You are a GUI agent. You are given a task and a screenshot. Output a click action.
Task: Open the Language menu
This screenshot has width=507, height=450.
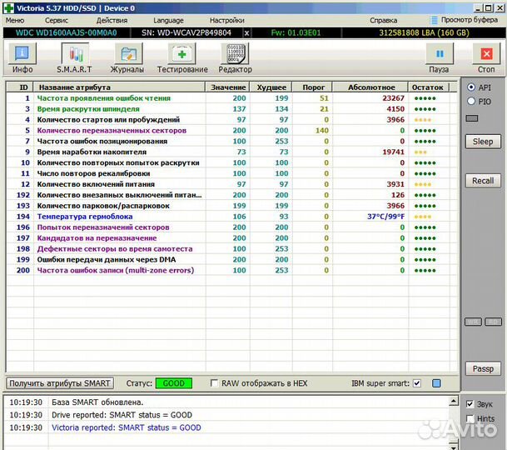(x=169, y=19)
